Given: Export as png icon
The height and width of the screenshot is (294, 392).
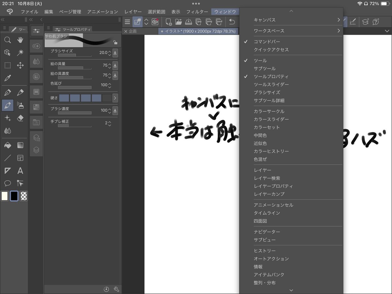Looking at the screenshot, I should click(209, 22).
